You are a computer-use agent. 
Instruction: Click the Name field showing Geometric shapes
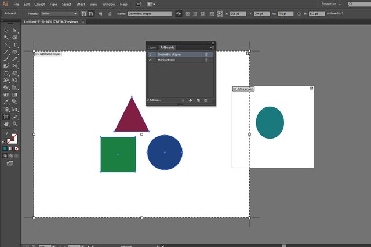150,14
